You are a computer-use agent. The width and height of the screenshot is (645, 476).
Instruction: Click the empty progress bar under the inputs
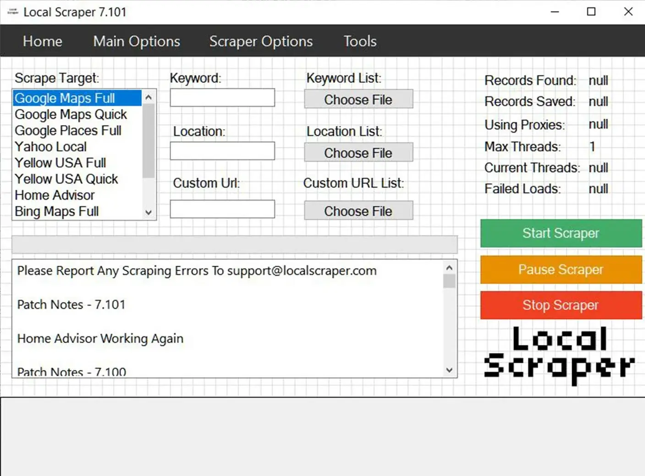pos(235,245)
